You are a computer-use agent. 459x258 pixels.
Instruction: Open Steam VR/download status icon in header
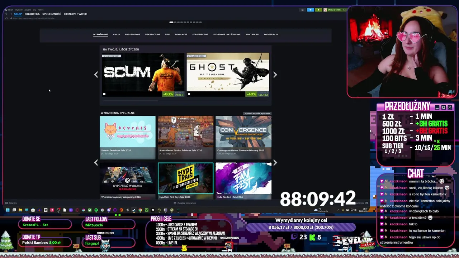coord(303,10)
